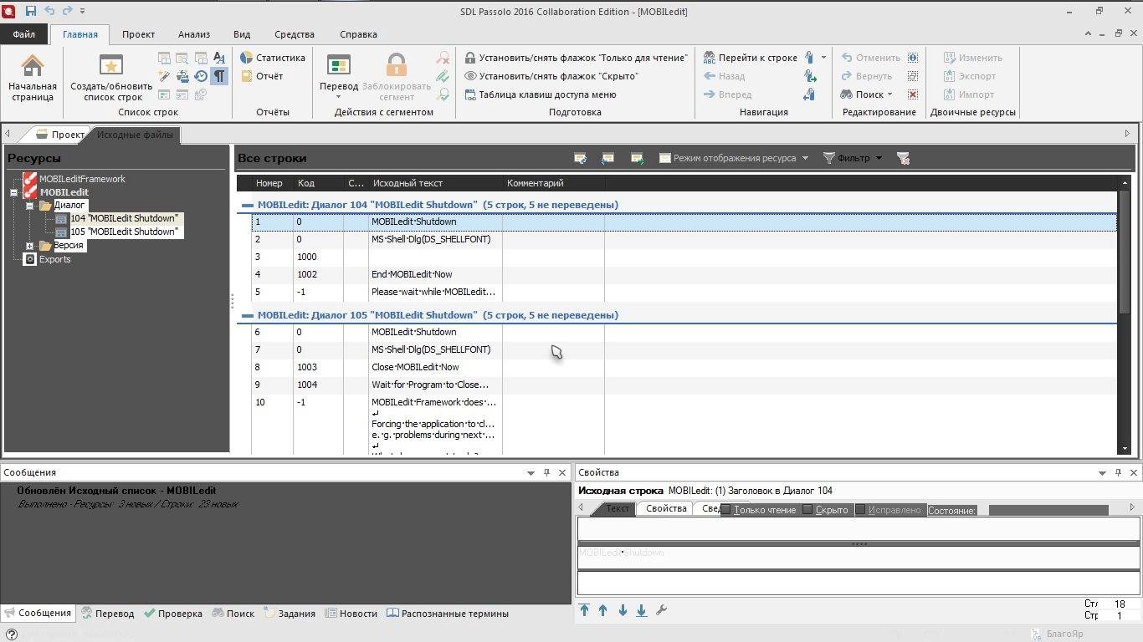The height and width of the screenshot is (642, 1143).
Task: Select the Исходные файлы document tab
Action: (135, 135)
